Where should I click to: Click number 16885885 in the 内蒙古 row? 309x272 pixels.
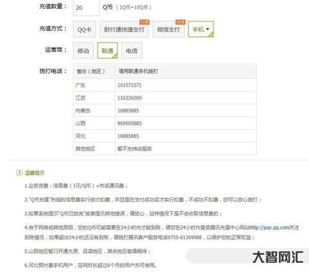coord(128,111)
